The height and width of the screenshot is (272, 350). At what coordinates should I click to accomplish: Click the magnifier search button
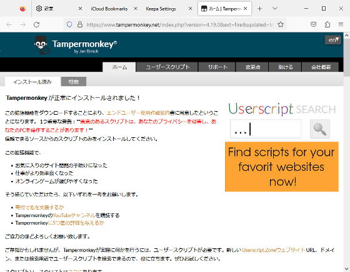pos(320,129)
